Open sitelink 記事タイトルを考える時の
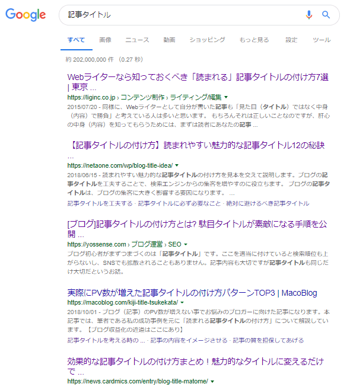The height and width of the screenshot is (387, 347). [x=106, y=341]
